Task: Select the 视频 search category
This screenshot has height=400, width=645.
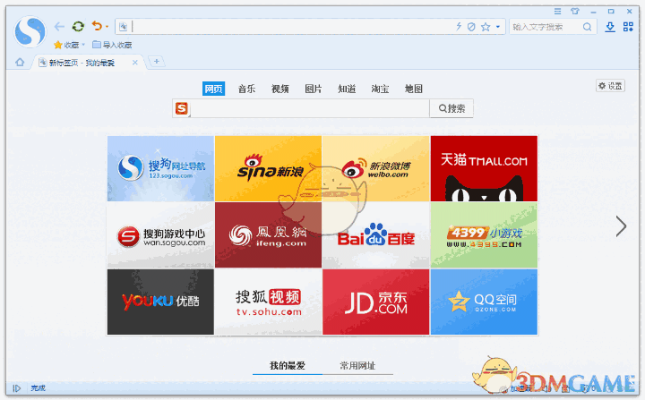Action: (280, 89)
